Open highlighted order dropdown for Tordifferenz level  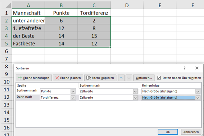pyautogui.click(x=198, y=98)
